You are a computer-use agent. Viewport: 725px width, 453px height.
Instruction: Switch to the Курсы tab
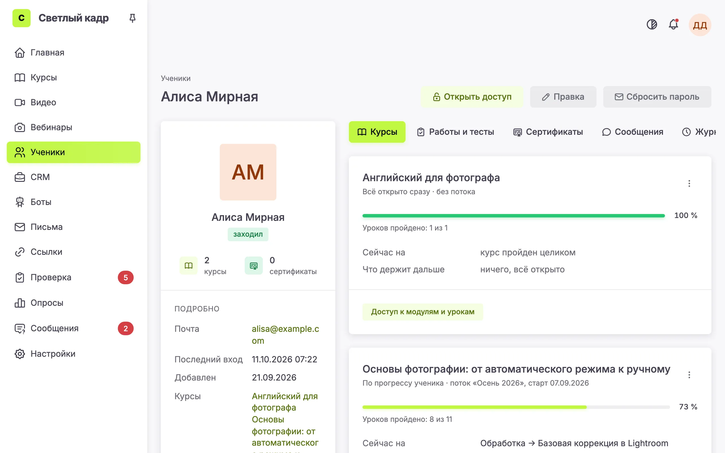coord(377,132)
